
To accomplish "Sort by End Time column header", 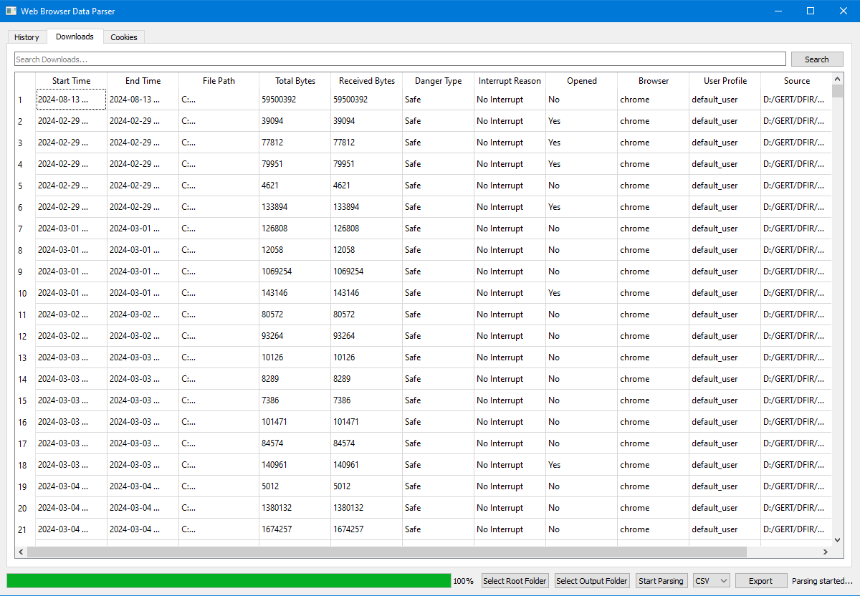I will tap(143, 81).
